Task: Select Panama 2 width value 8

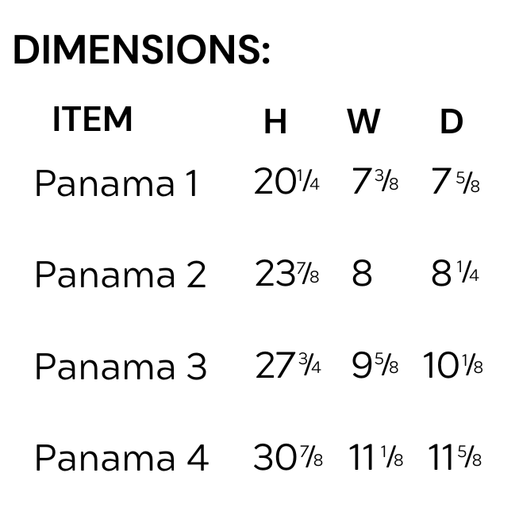Action: (362, 275)
